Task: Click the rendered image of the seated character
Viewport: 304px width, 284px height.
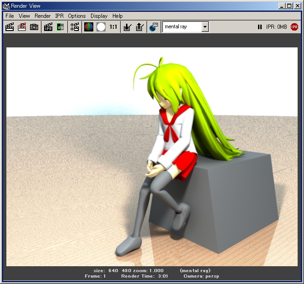Action: pos(152,157)
